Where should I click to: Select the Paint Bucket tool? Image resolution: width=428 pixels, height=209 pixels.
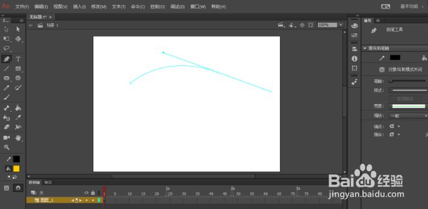[x=18, y=108]
